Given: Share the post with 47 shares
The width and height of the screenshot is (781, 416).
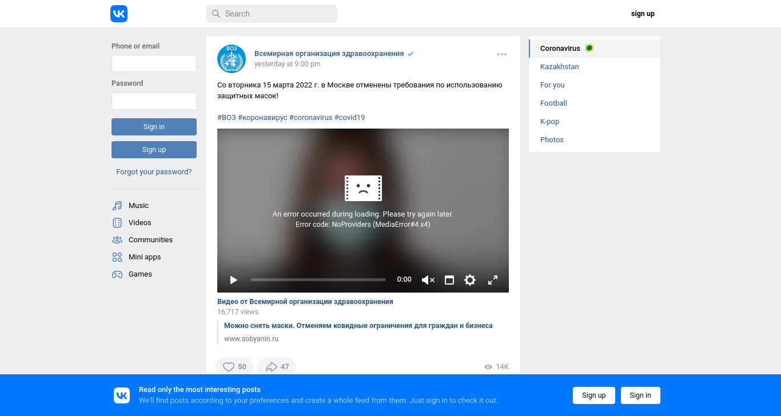Looking at the screenshot, I should click(277, 367).
